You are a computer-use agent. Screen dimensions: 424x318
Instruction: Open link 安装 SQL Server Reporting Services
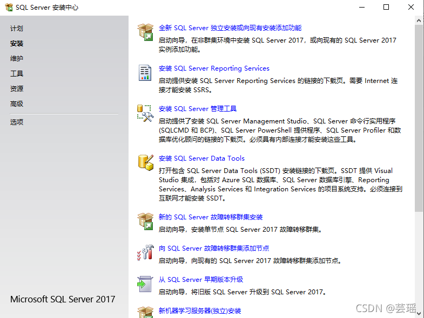pos(214,68)
